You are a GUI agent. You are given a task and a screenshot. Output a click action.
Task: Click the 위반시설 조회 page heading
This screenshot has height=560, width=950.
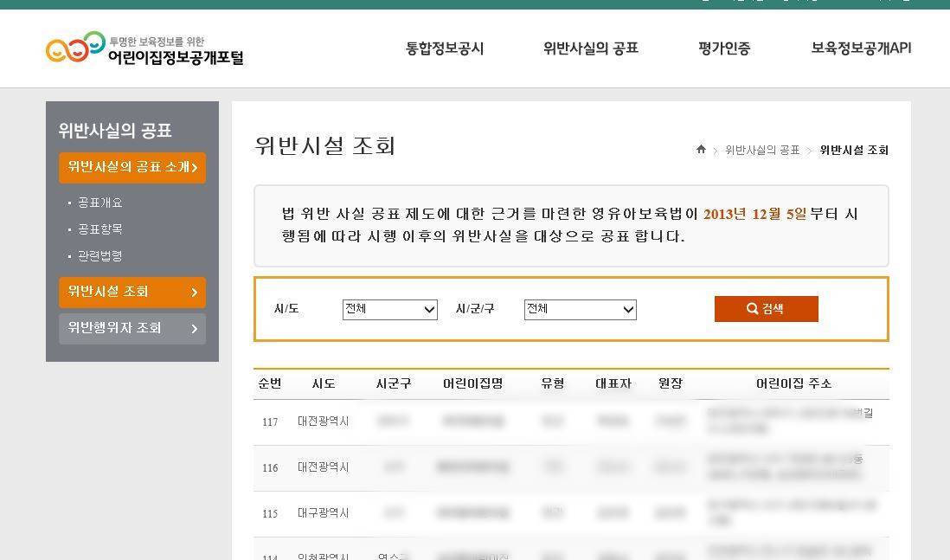324,145
